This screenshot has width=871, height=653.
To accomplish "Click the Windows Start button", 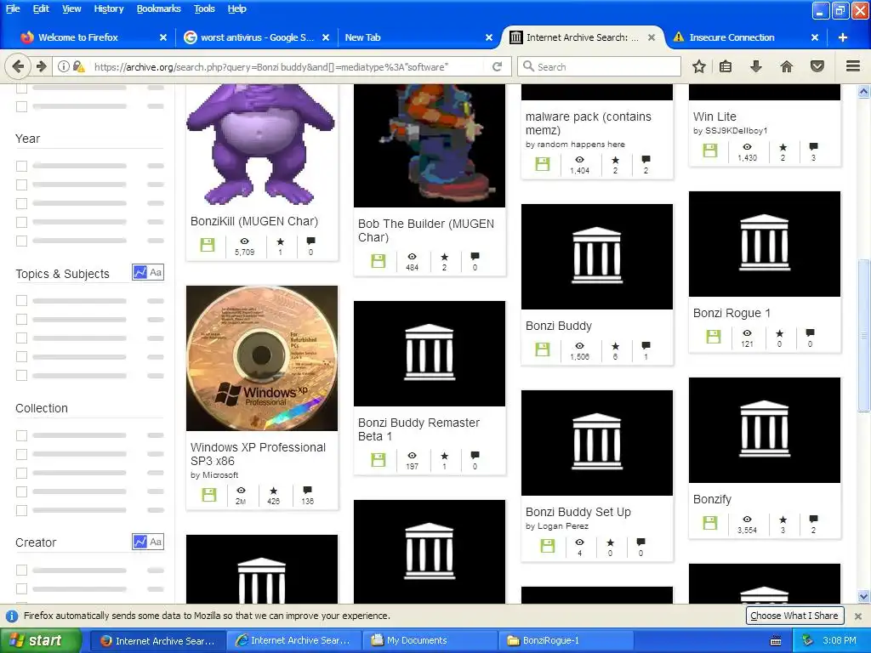I will [41, 640].
